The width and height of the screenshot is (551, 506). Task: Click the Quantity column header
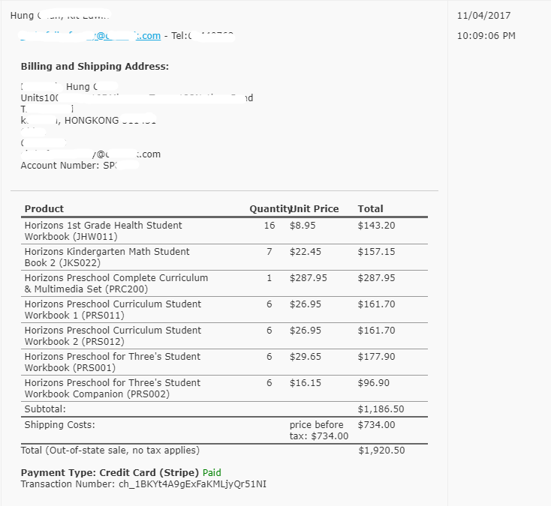point(270,209)
